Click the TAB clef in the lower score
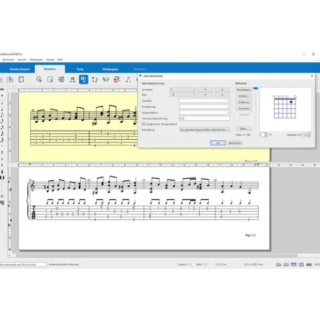 [34, 212]
